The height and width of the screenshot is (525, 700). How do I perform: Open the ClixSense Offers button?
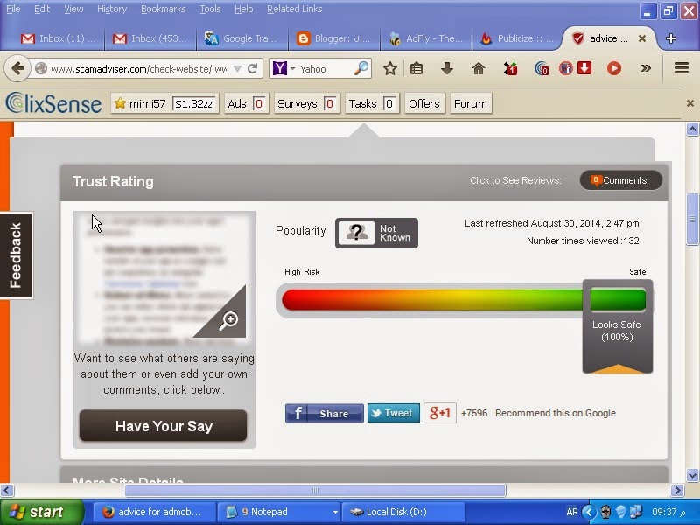[424, 103]
